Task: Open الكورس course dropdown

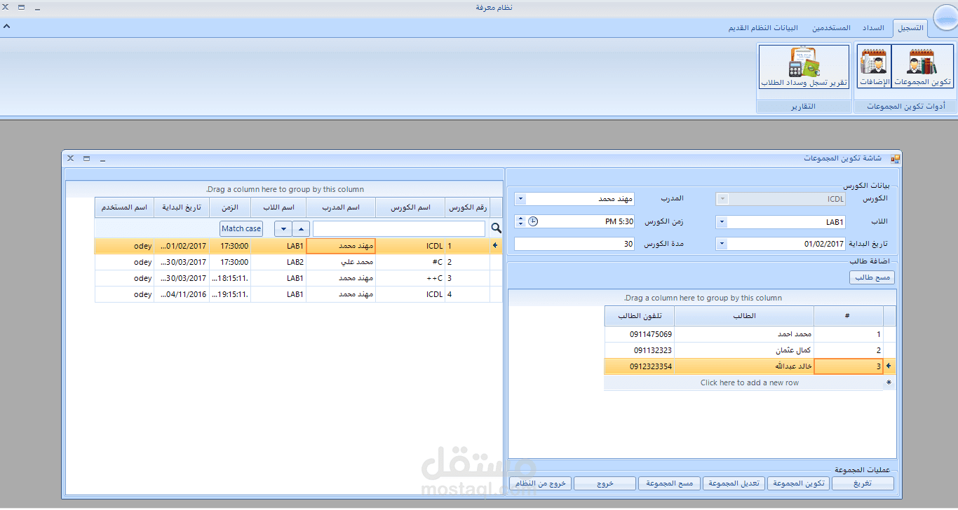Action: pyautogui.click(x=722, y=199)
